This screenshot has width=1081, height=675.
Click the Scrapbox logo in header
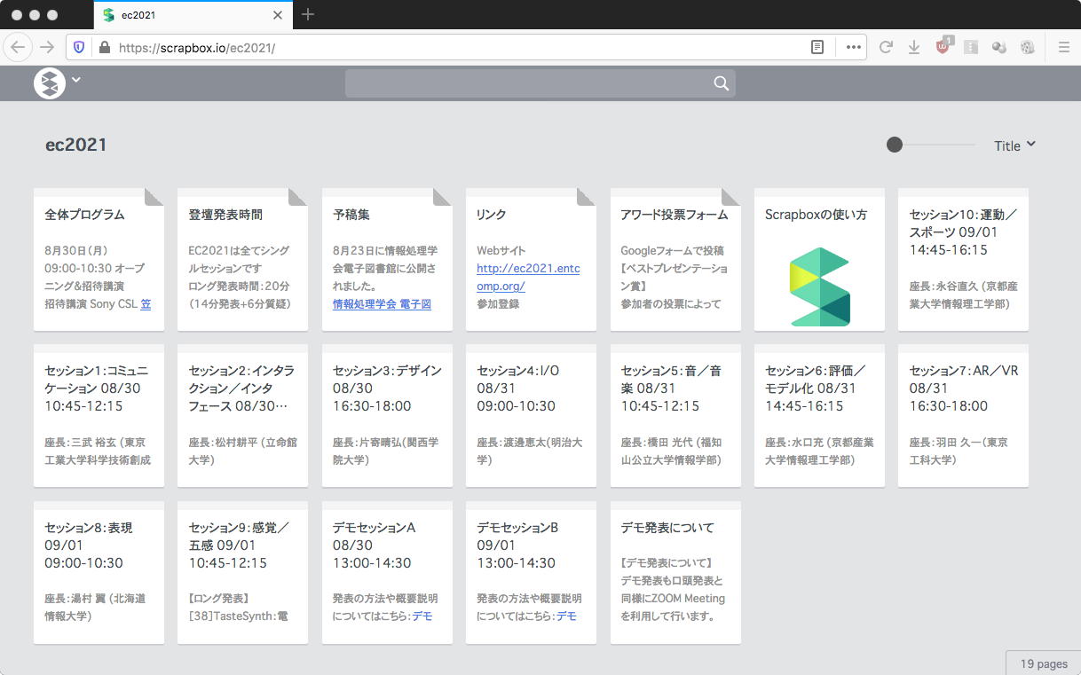50,83
